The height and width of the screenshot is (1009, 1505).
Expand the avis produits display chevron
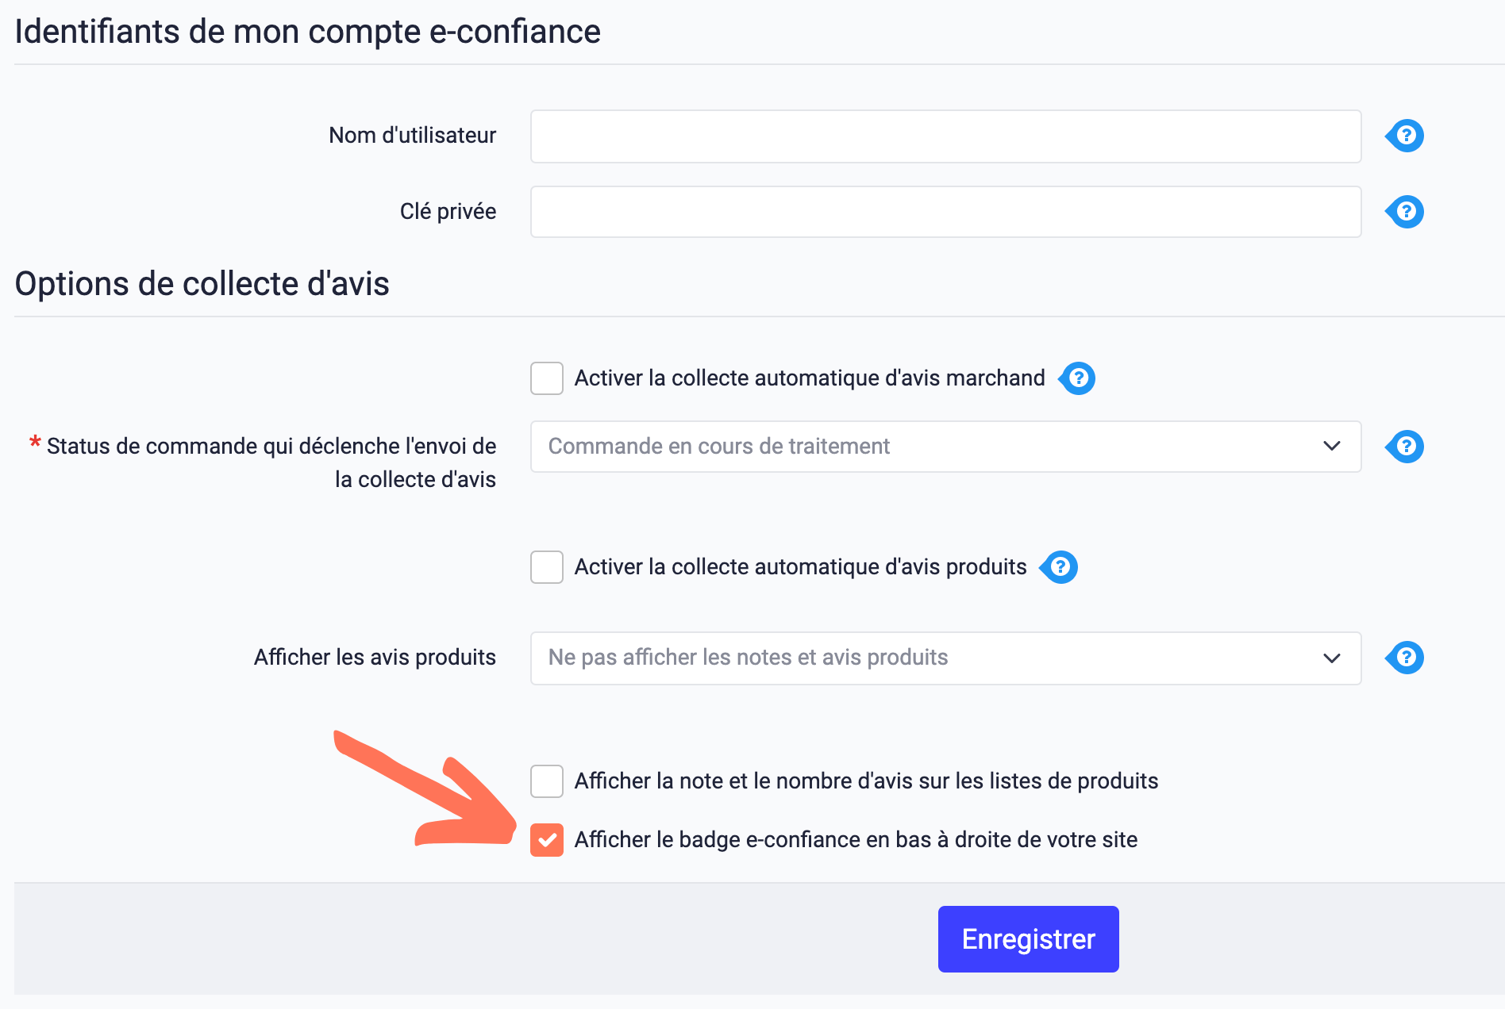pos(1332,658)
